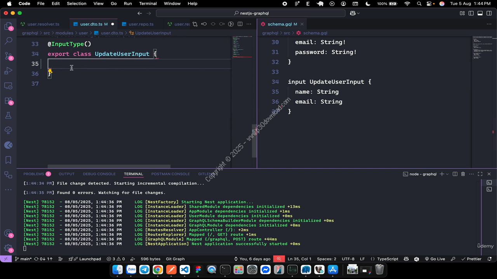The width and height of the screenshot is (497, 279).
Task: Open the Run and Debug view
Action: pyautogui.click(x=8, y=71)
